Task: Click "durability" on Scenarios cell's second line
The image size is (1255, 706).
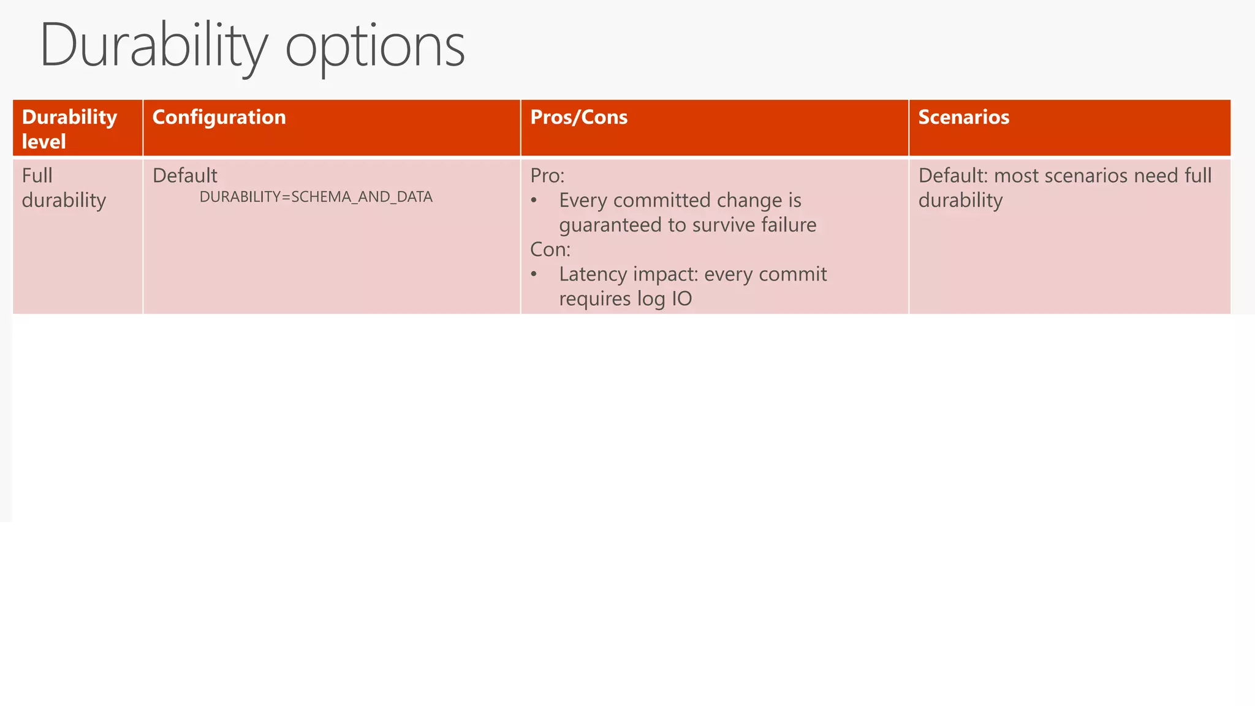Action: (960, 200)
